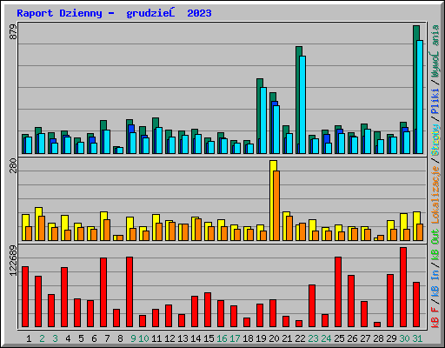Click day label 26 on the x-axis
Screen dimensions: 445x348
coord(352,338)
